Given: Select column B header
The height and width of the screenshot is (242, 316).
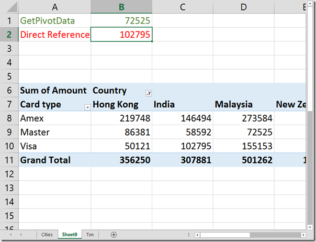Looking at the screenshot, I should tap(121, 7).
